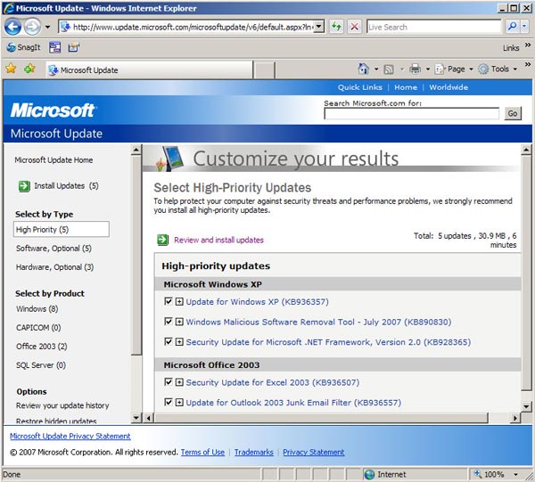Click the green Refresh icon
Viewport: 535px width, 482px height.
pos(337,26)
